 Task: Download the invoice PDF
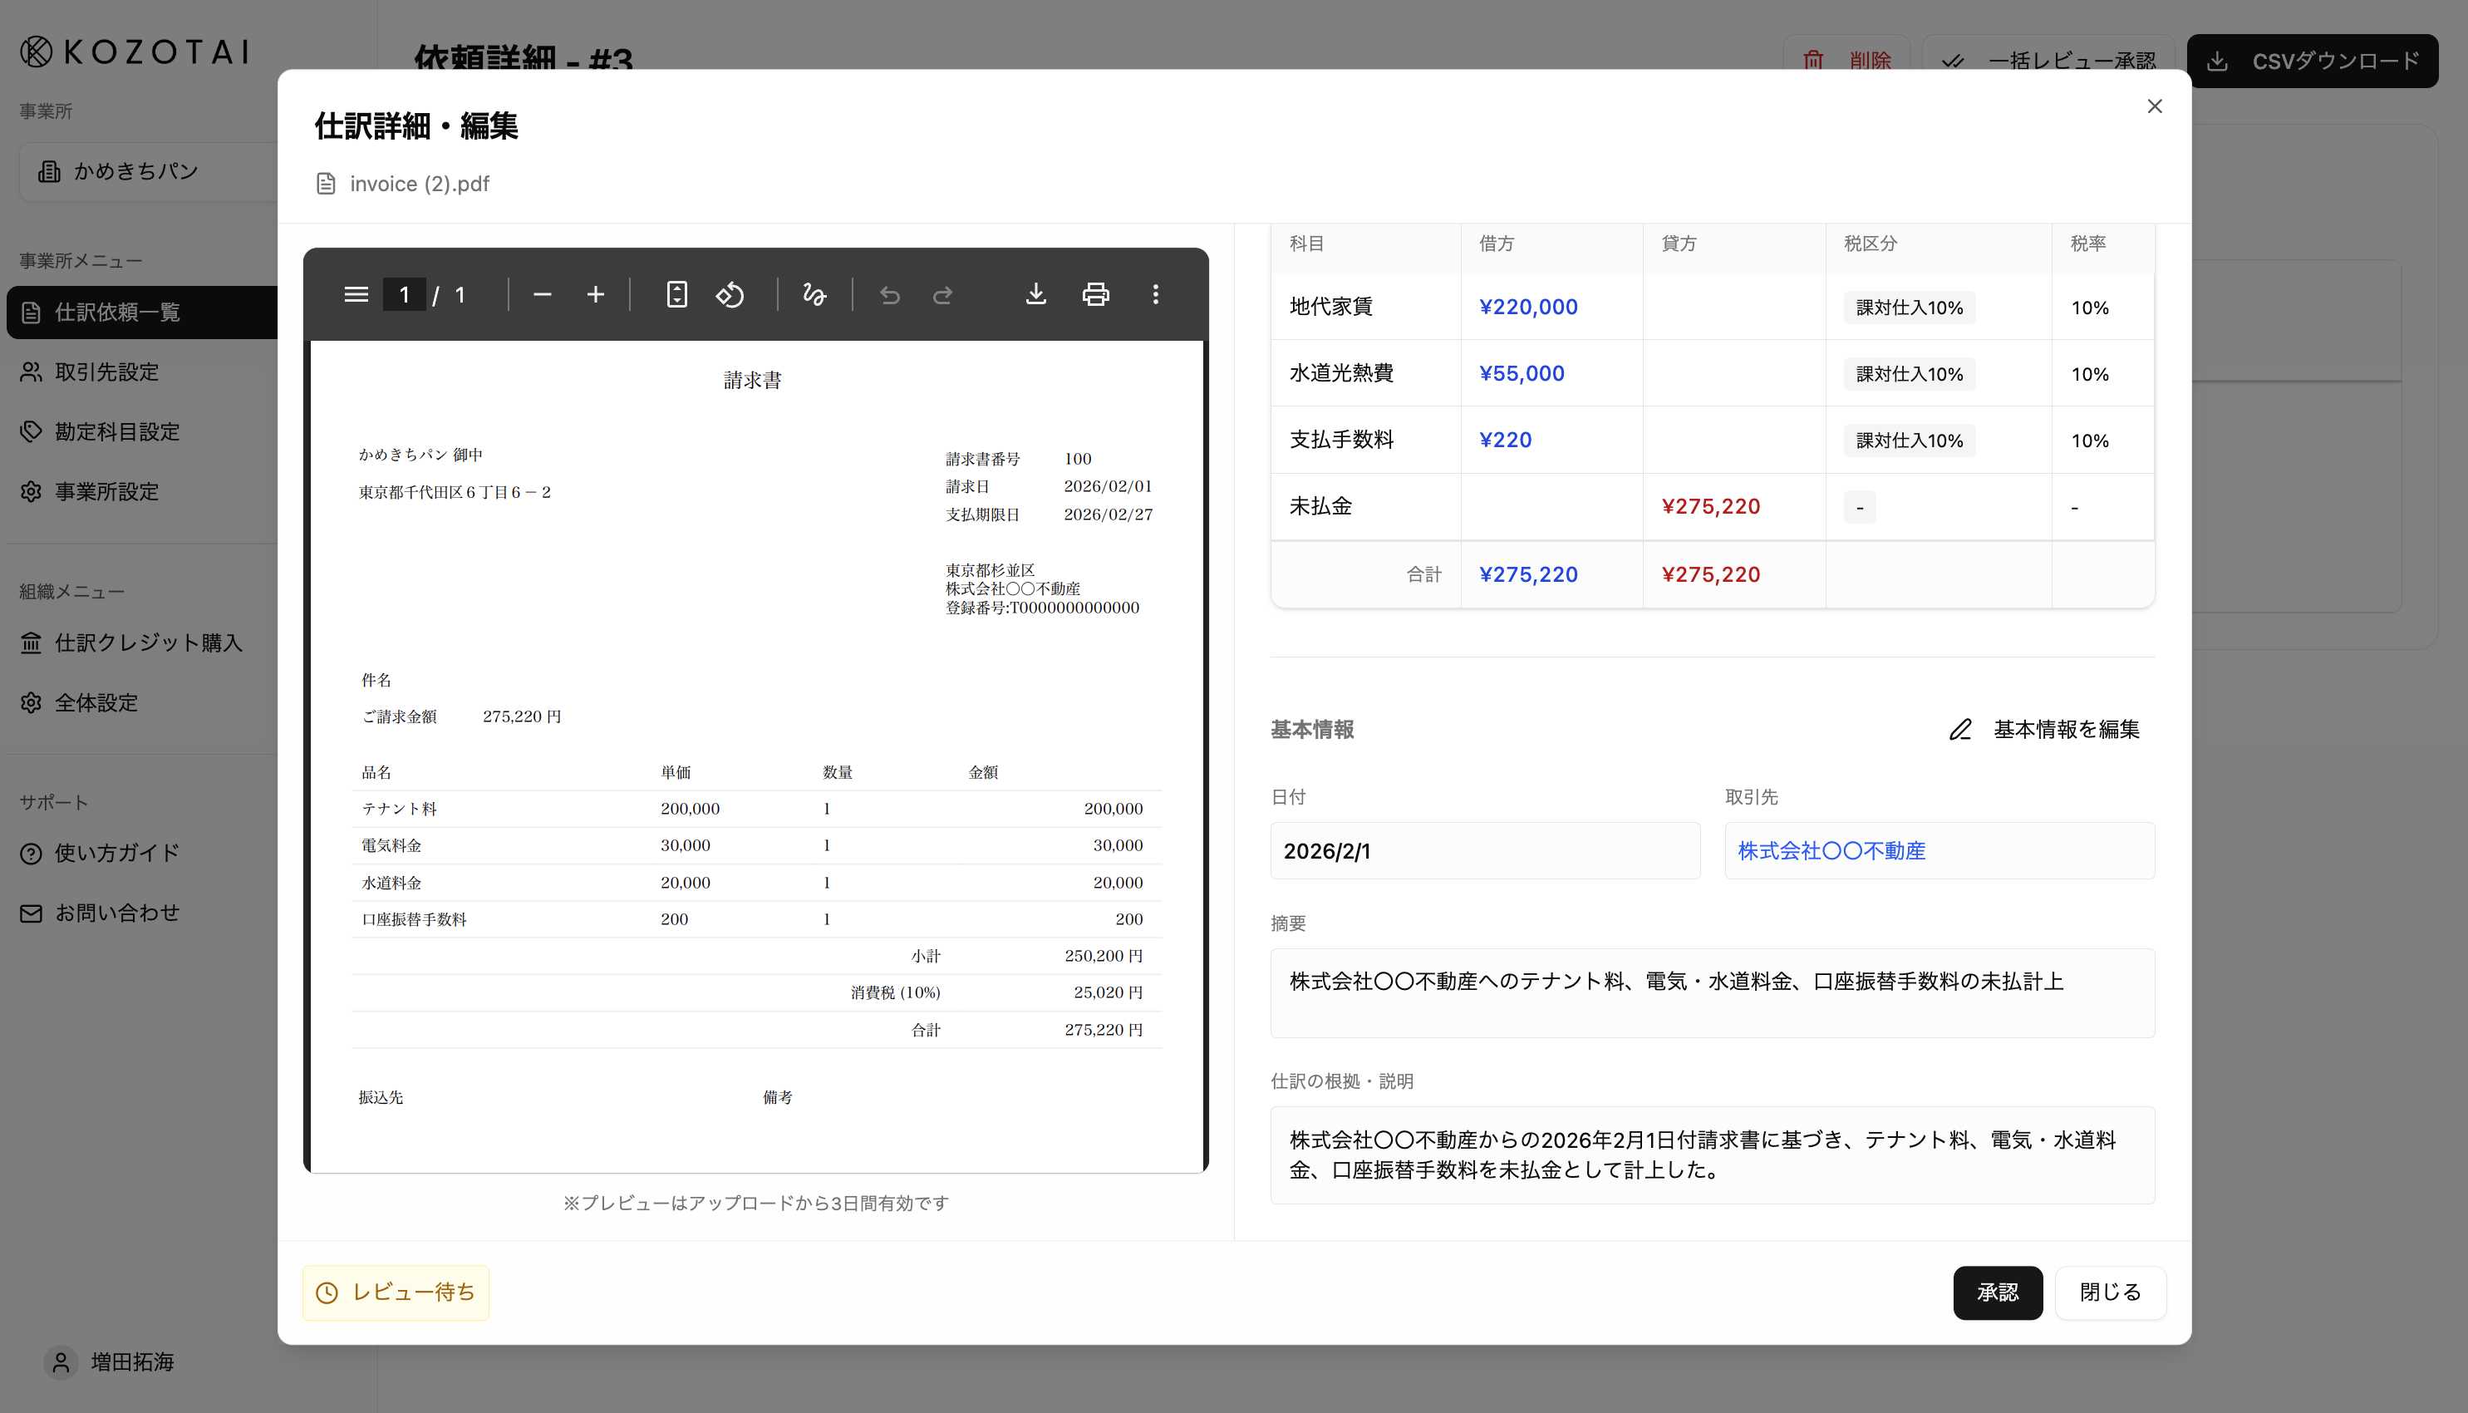(x=1035, y=294)
